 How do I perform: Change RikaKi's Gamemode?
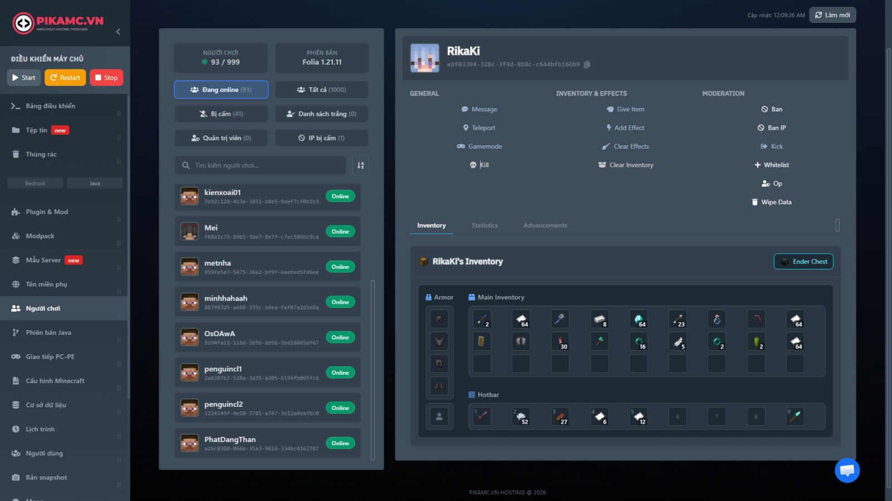tap(479, 146)
